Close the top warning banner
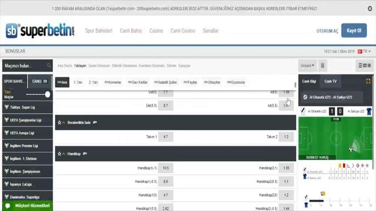Screen dimensions: 376x211 (370, 9)
